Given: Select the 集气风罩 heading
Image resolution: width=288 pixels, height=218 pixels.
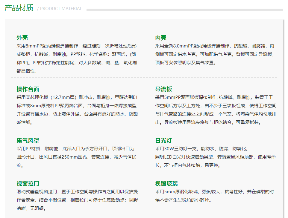Looking at the screenshot, I should tap(28, 140).
